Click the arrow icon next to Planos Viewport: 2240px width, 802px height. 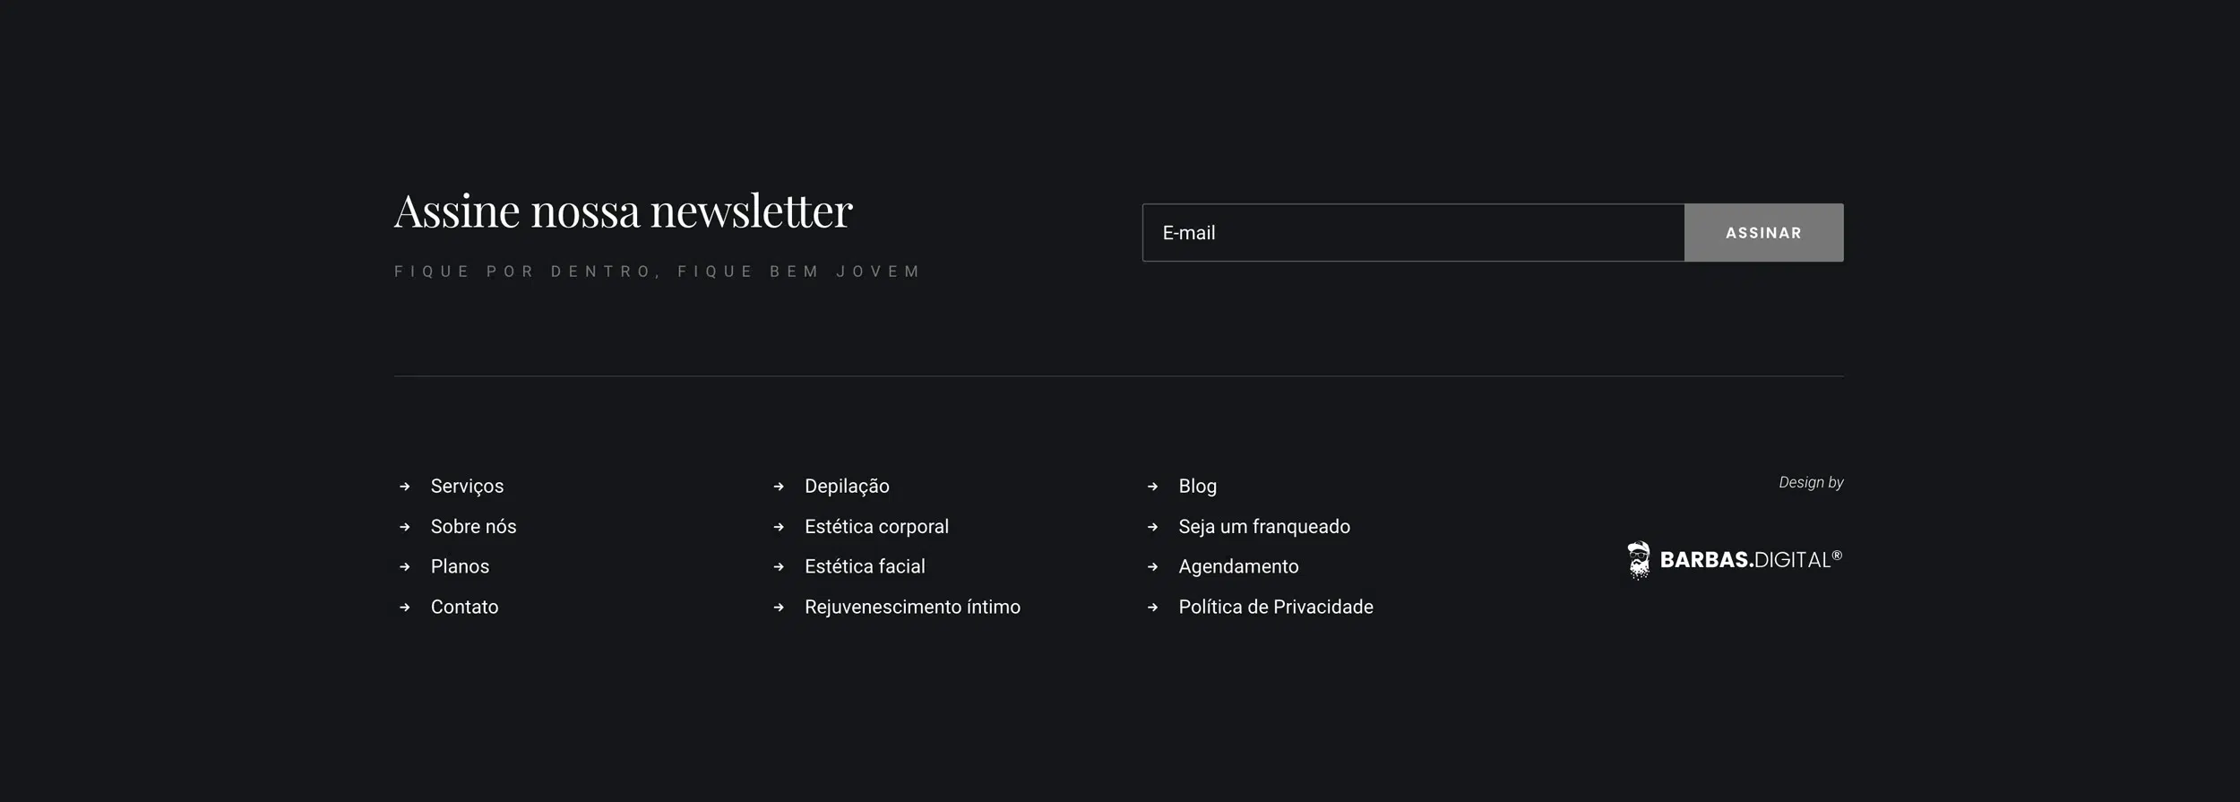point(405,567)
